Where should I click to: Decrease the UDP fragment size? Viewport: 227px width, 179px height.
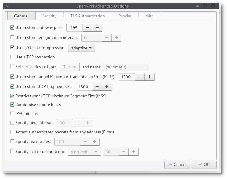point(97,87)
